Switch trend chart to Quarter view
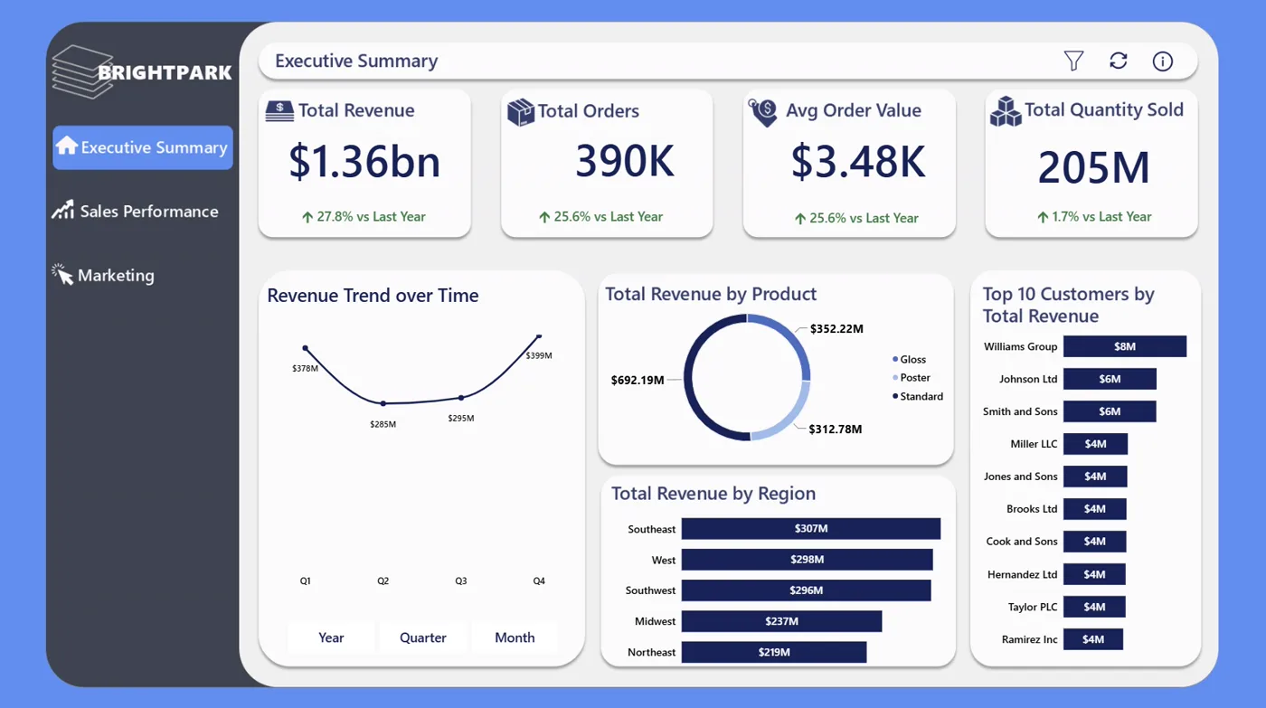1266x708 pixels. (423, 637)
